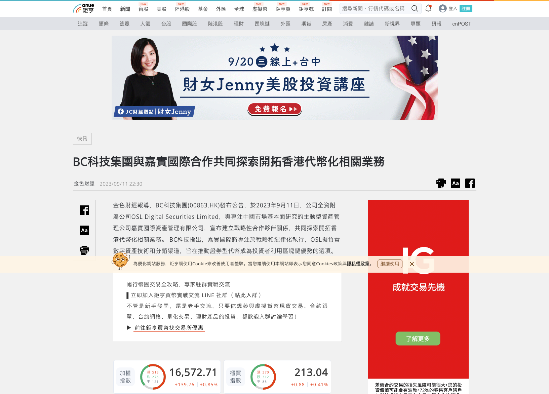Click the cookie mascot icon
Image resolution: width=549 pixels, height=394 pixels.
coord(120,261)
